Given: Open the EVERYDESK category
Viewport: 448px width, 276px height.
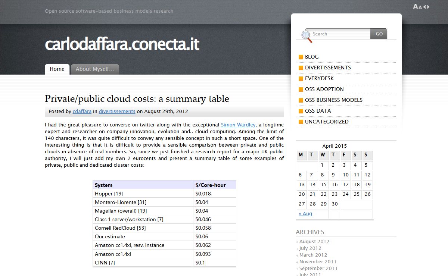Looking at the screenshot, I should pos(319,78).
